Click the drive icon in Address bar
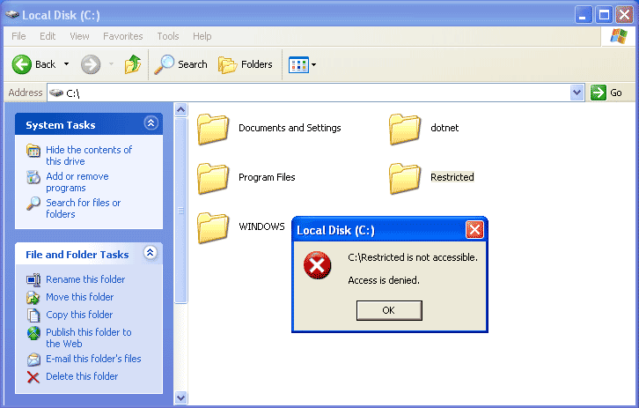Image resolution: width=639 pixels, height=408 pixels. point(56,93)
